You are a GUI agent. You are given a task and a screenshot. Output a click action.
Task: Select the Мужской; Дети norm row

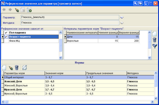tap(78, 89)
